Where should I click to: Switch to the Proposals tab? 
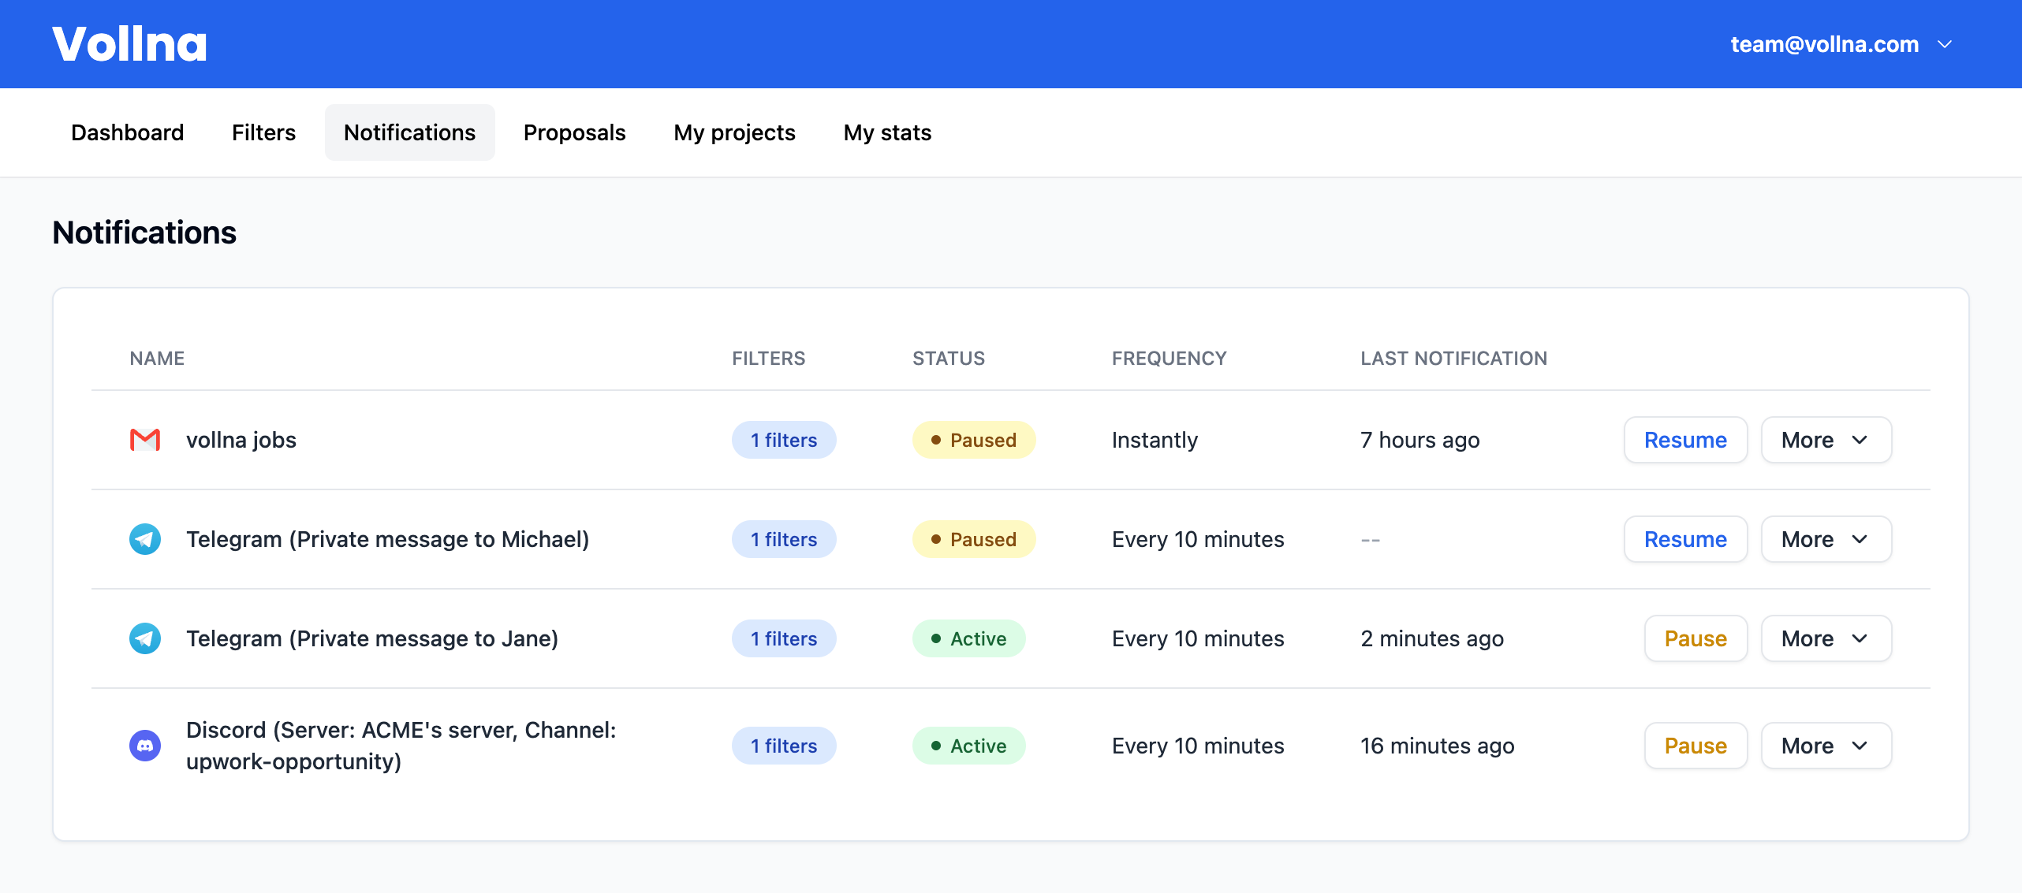(574, 132)
